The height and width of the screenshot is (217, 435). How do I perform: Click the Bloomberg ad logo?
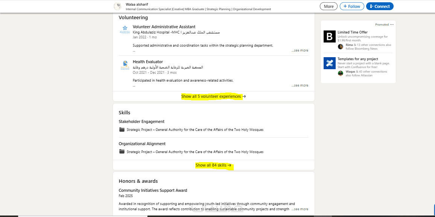[329, 36]
